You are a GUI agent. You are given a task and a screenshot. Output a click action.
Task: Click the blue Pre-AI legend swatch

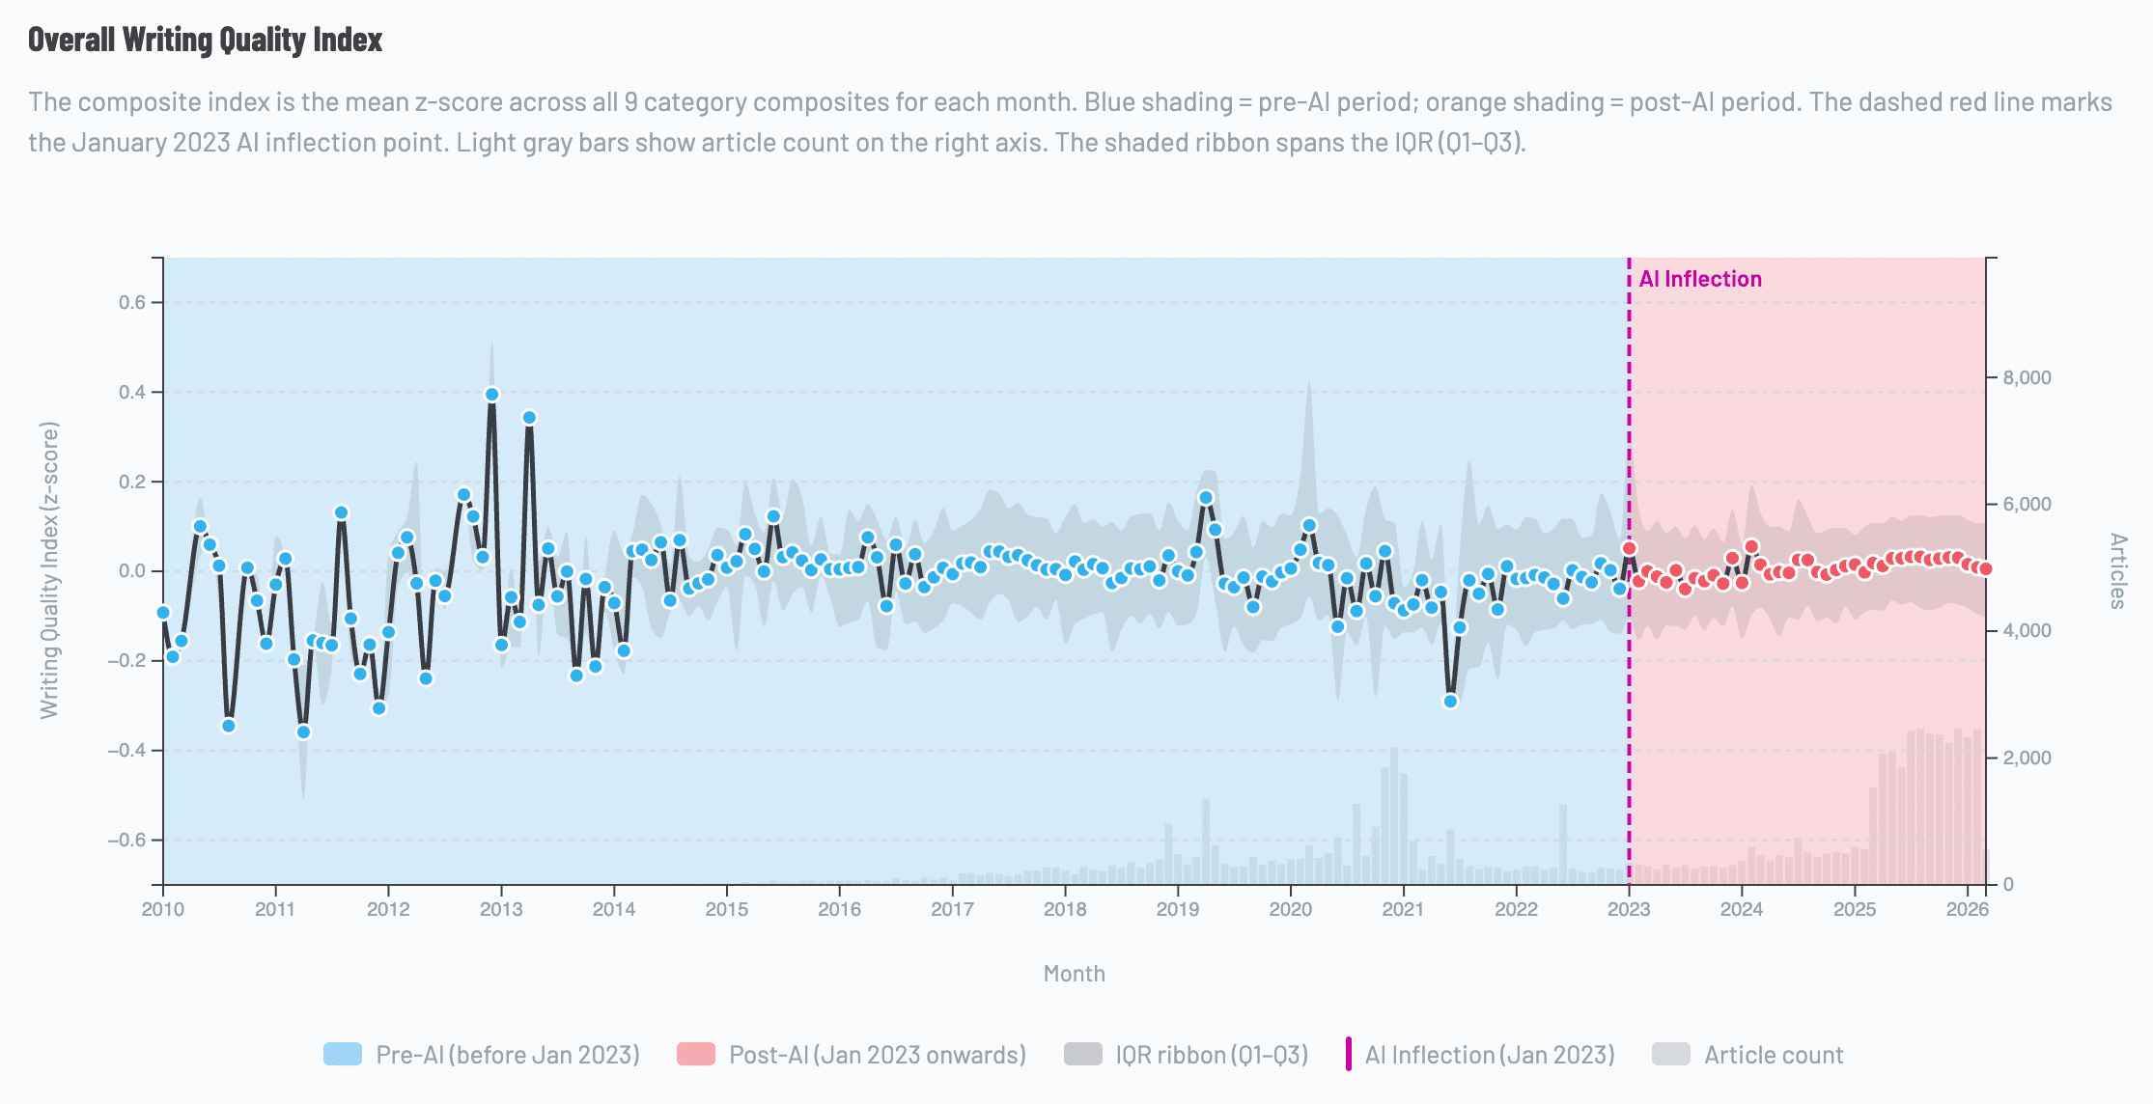343,1054
